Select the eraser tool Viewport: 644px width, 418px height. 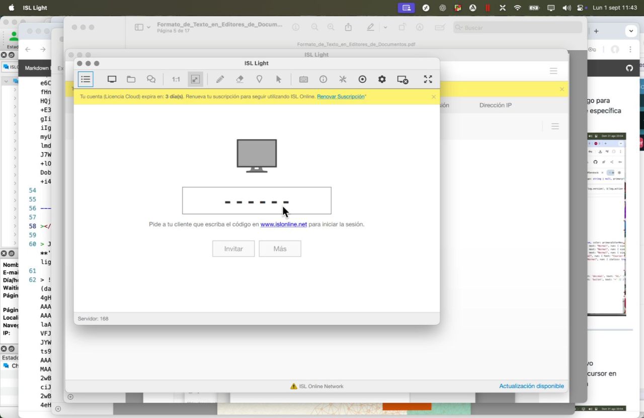239,79
